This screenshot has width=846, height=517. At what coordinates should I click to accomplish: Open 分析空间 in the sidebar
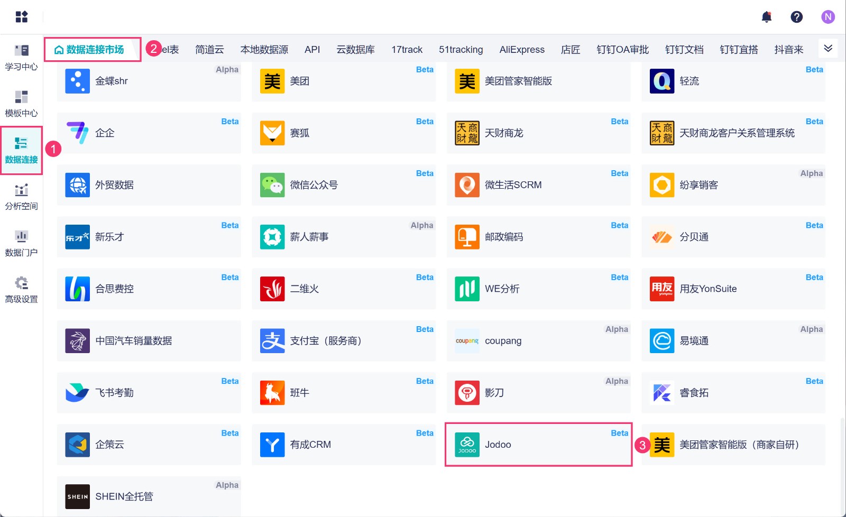tap(21, 197)
